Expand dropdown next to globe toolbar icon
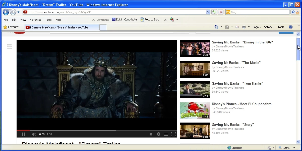This screenshot has width=302, height=151. click(177, 20)
